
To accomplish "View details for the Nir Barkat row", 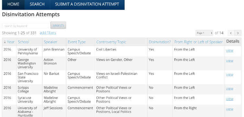I will click(x=229, y=74).
